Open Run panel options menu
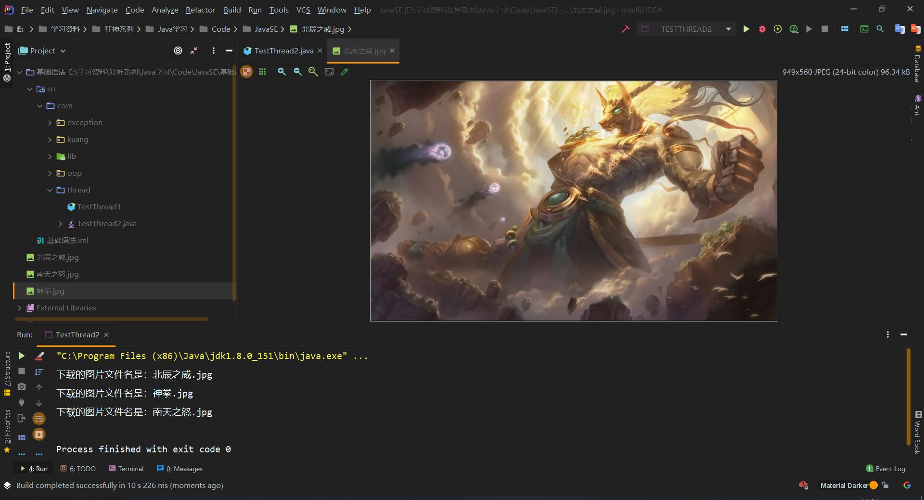Screen dimensions: 924x500 (888, 334)
